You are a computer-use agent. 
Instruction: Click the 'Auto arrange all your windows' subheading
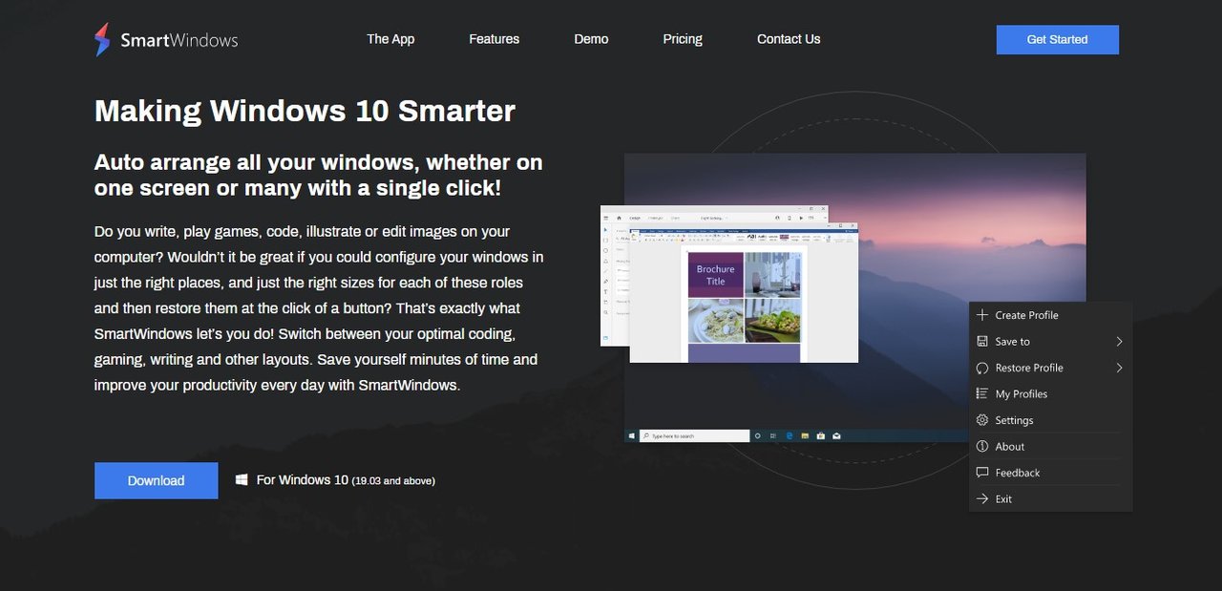click(318, 175)
